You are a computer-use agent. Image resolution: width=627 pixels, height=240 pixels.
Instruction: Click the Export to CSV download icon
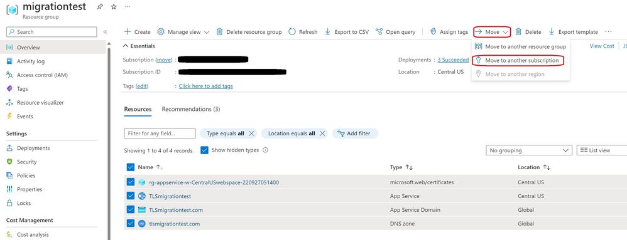[328, 32]
